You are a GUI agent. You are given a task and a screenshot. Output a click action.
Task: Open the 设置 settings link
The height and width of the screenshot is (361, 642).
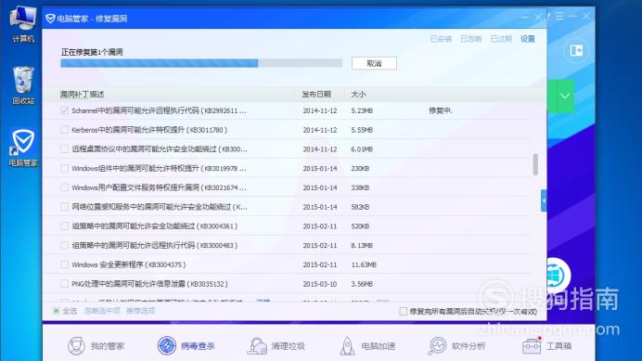[x=528, y=39]
